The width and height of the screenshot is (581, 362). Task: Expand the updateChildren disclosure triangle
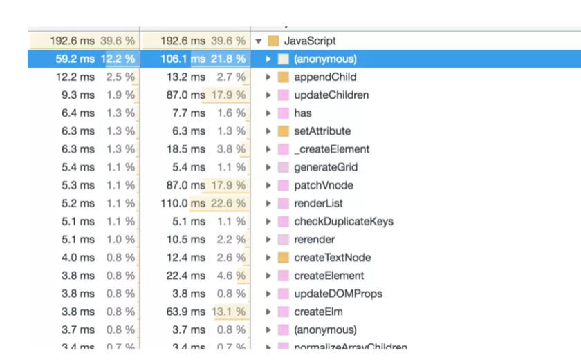pyautogui.click(x=268, y=95)
